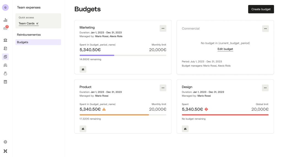Open inbox icon with 7 badge
Viewport: 282px width, 157px height.
point(5,28)
